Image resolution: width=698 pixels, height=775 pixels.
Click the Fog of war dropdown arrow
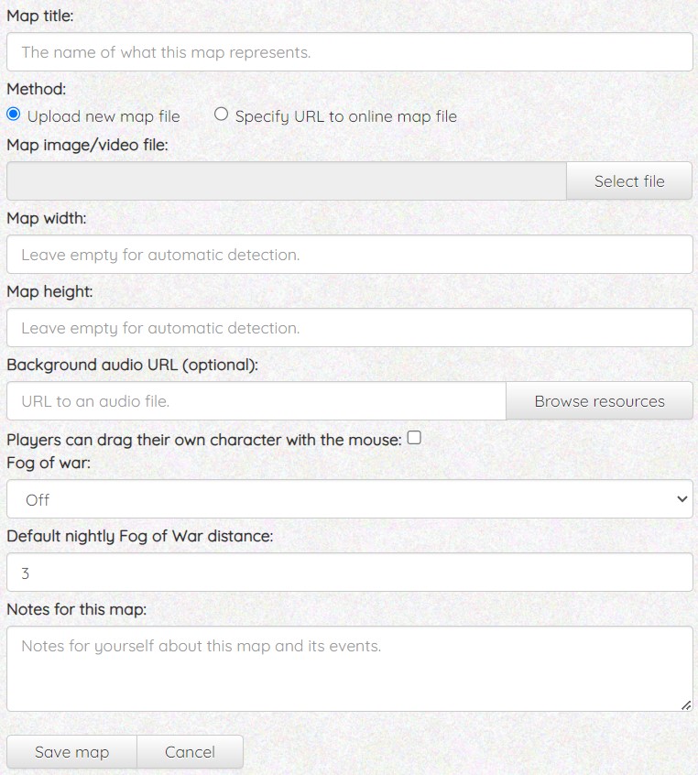(681, 499)
